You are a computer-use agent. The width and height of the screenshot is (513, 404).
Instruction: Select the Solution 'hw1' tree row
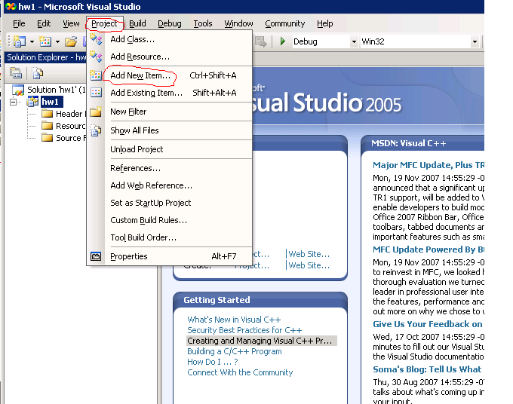coord(57,90)
